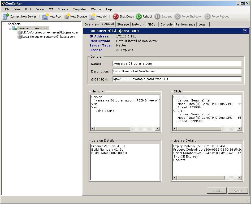Viewport: 251px width, 204px height.
Task: Click the Force Reboot icon
Action: (x=207, y=16)
